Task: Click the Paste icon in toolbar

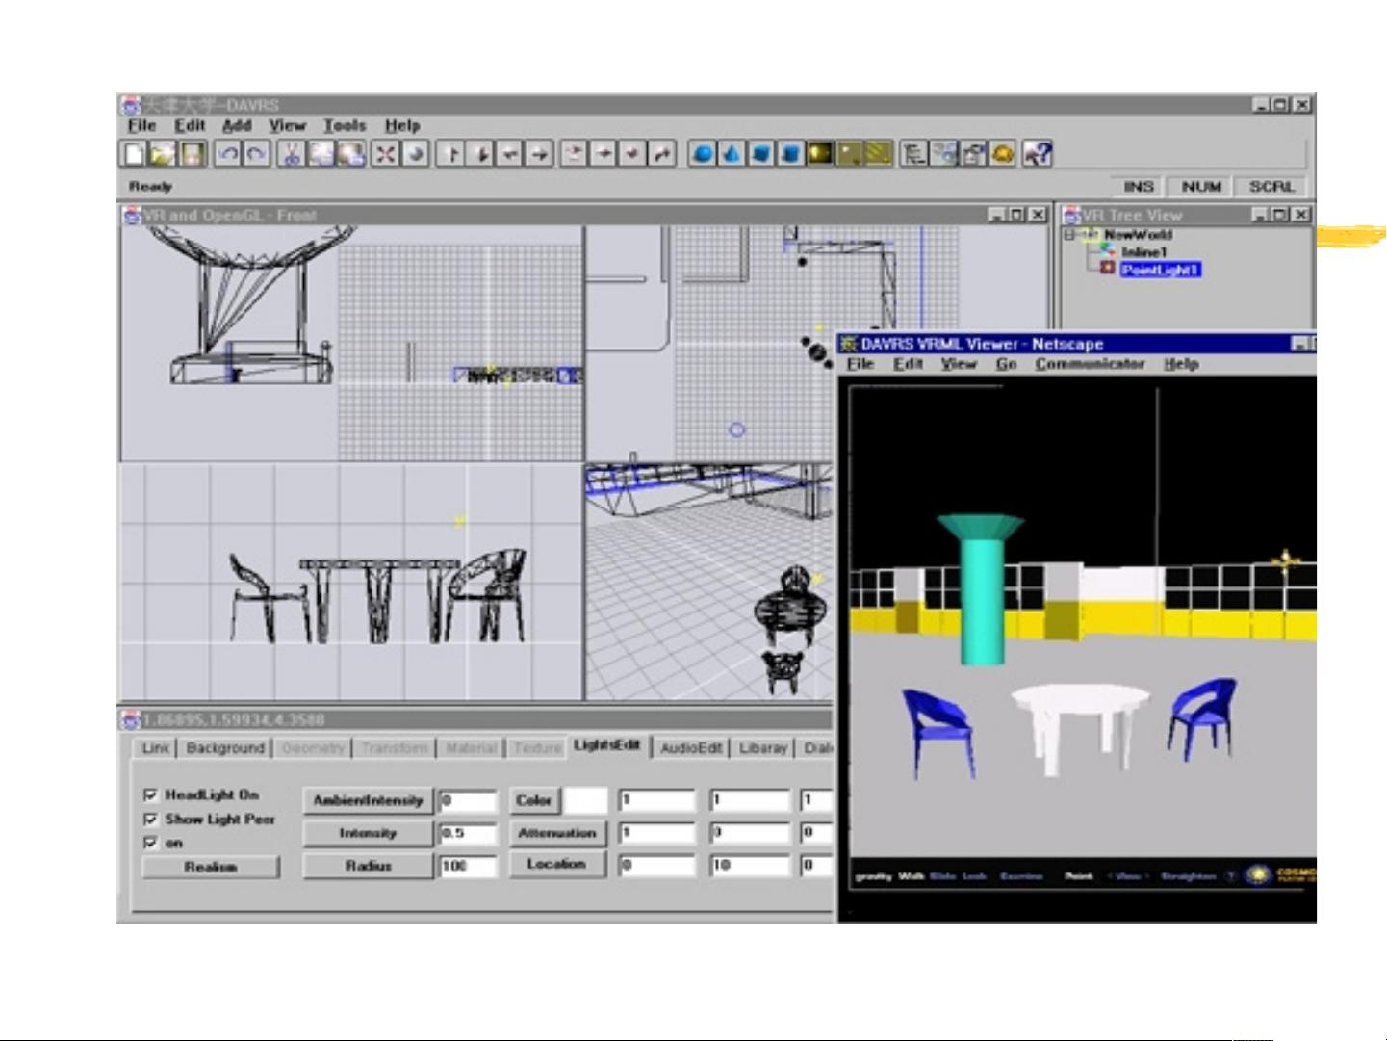Action: click(350, 153)
